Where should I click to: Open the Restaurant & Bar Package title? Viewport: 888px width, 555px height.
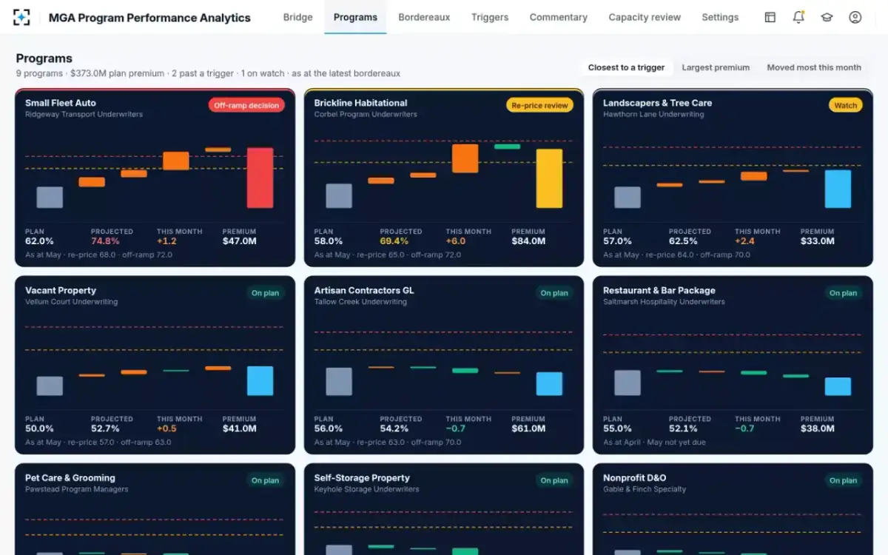tap(659, 290)
